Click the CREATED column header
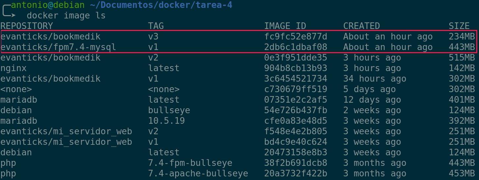479x180 pixels. [x=361, y=26]
